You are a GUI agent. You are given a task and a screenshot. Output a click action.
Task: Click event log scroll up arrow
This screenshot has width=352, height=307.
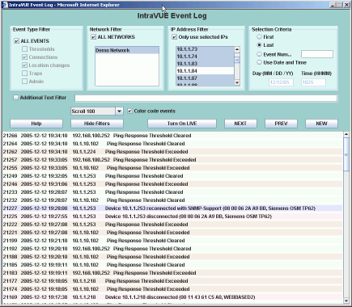pyautogui.click(x=346, y=134)
